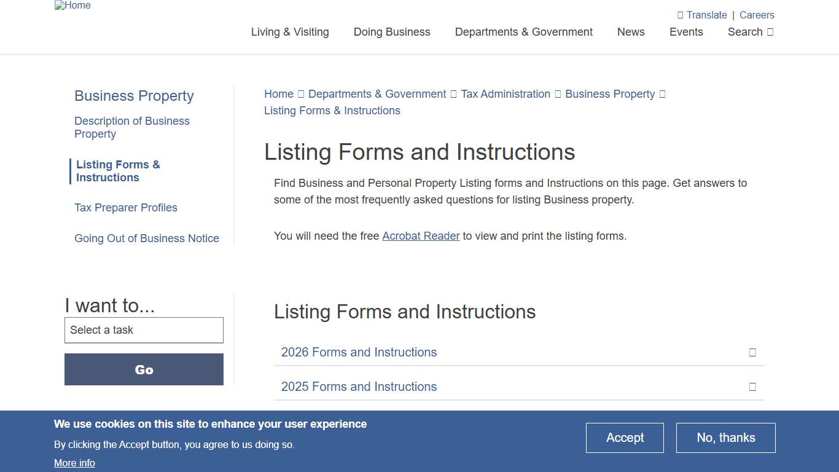Click the Home logo image
839x472 pixels.
coord(72,6)
